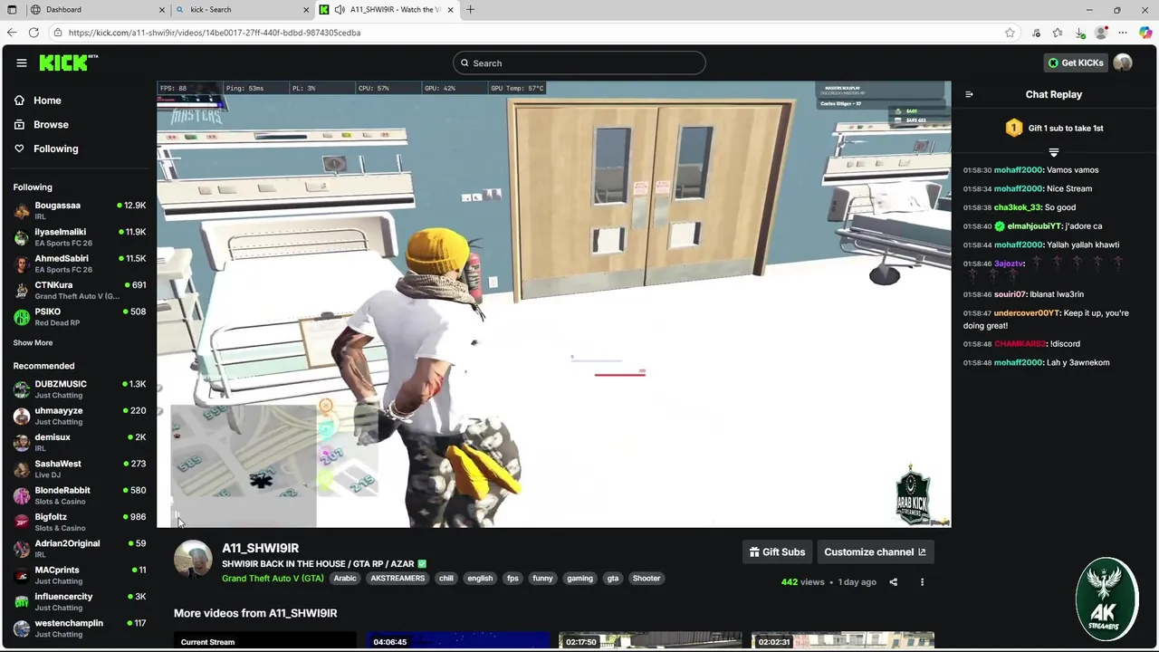The height and width of the screenshot is (652, 1159).
Task: Open AhmedSabiri's followed channel
Action: 79,264
